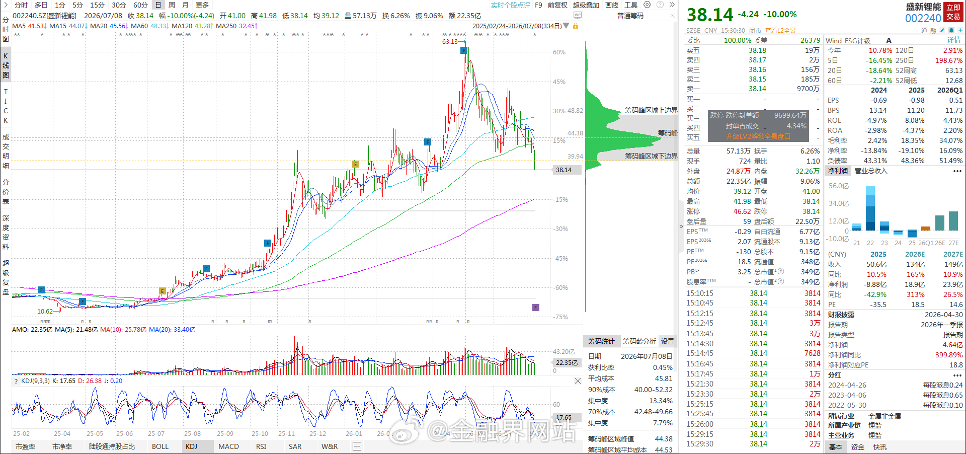Switch indicator to W&R
Image resolution: width=966 pixels, height=454 pixels.
point(330,446)
